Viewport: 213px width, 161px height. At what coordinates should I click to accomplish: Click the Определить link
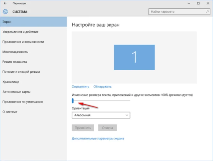click(x=80, y=87)
